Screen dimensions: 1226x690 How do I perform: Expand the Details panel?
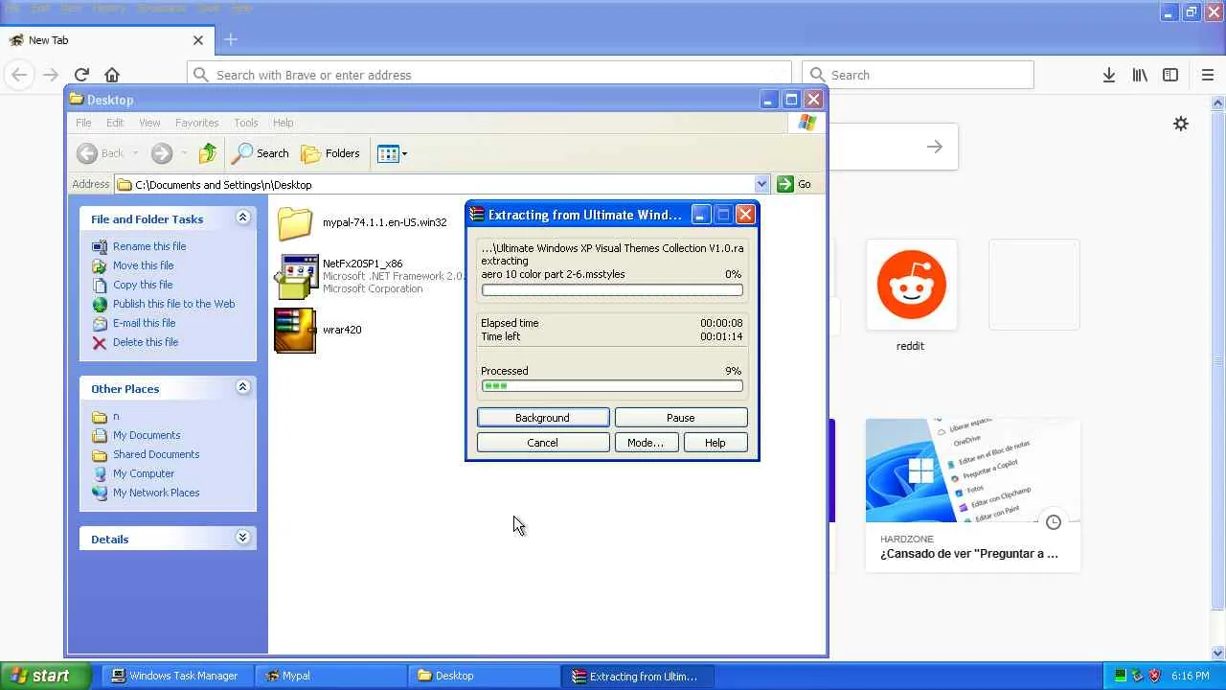(x=242, y=538)
